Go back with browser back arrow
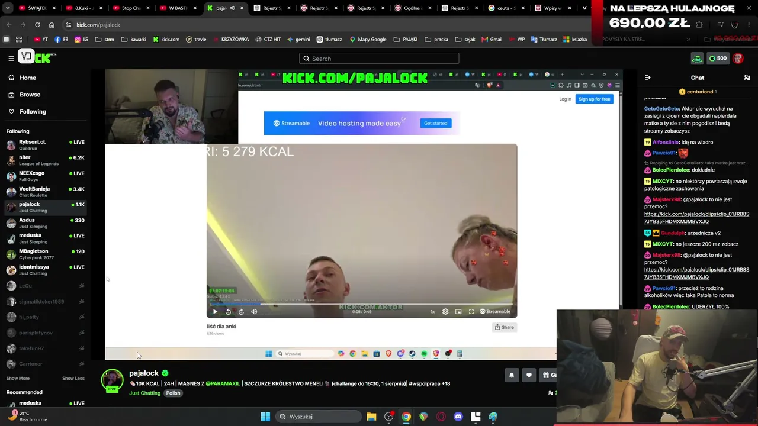758x426 pixels. click(9, 25)
